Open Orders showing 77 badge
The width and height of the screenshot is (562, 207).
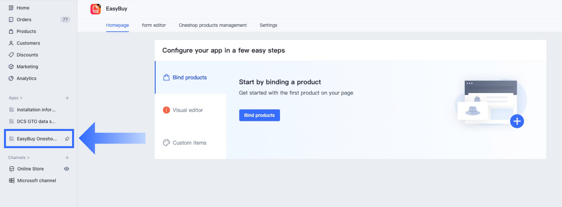[24, 20]
